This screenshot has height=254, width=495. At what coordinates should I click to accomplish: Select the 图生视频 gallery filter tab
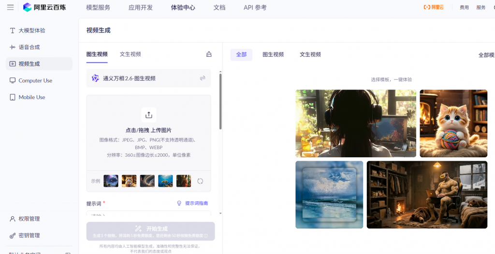click(x=273, y=55)
